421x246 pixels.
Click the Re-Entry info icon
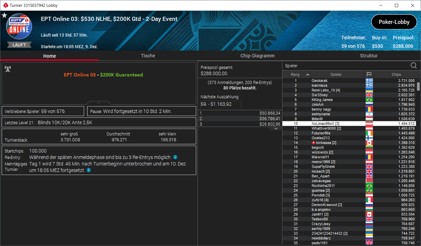click(175, 157)
